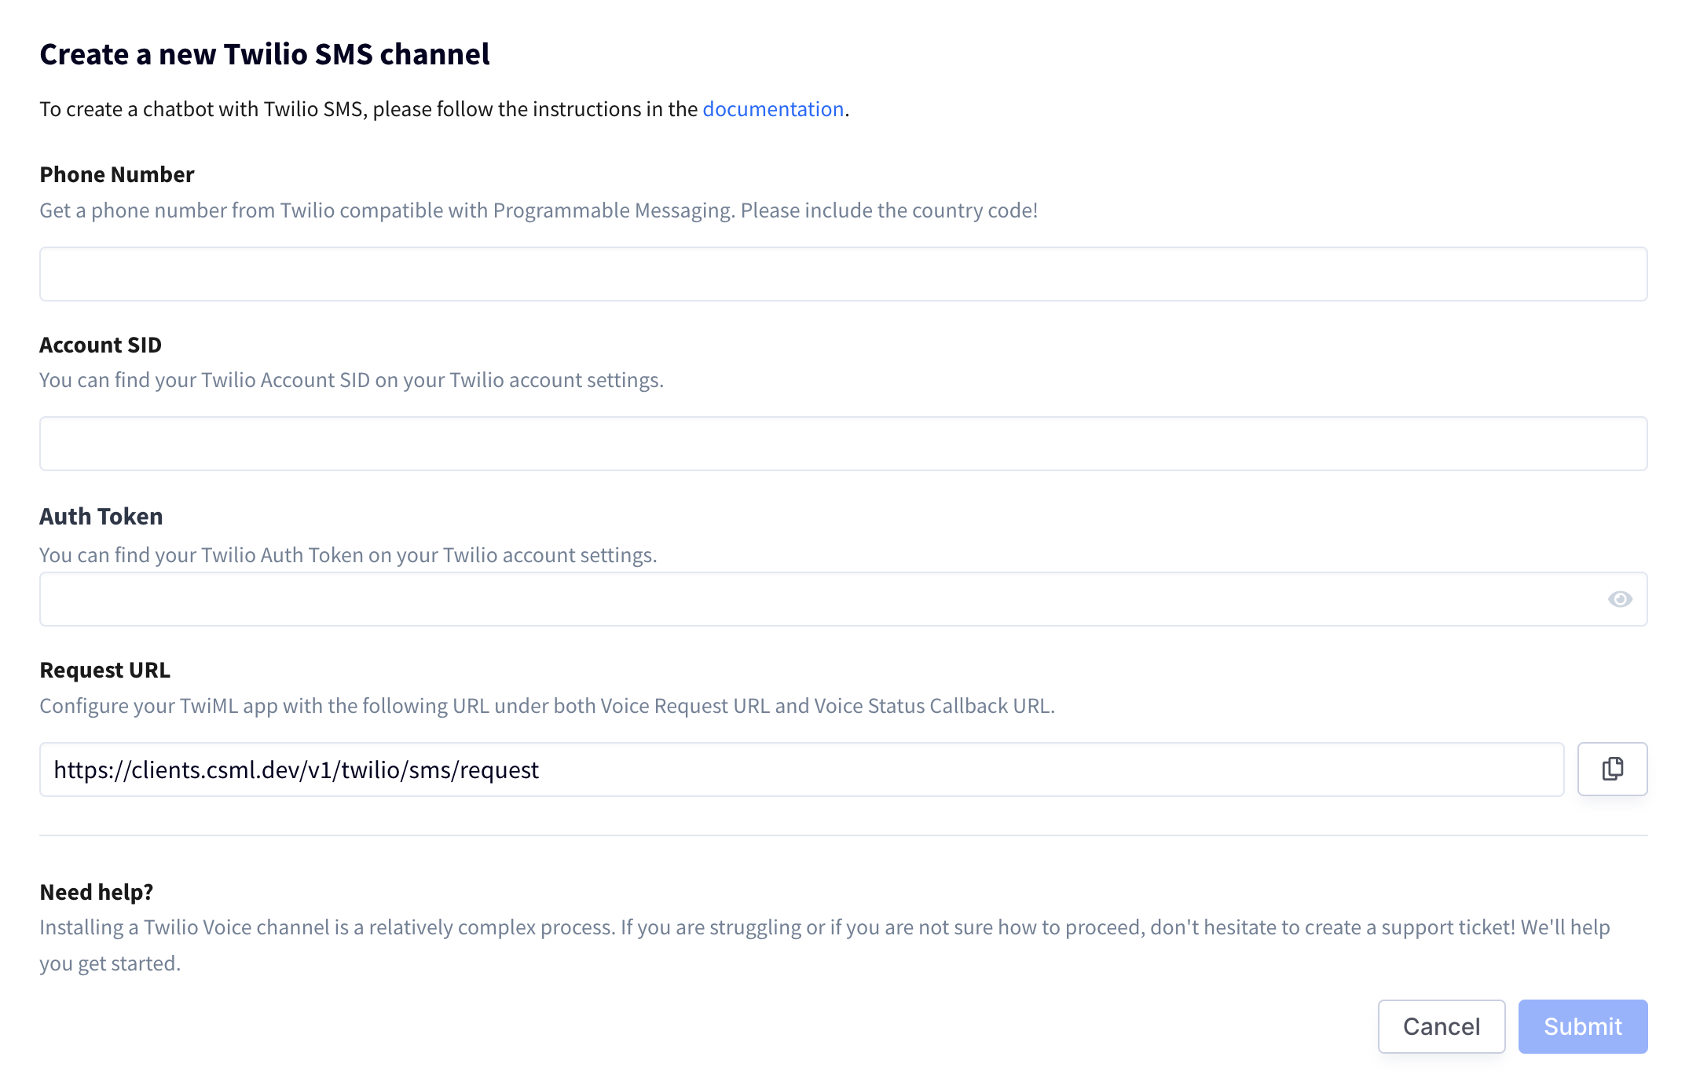Click the Phone Number field label

pyautogui.click(x=117, y=174)
